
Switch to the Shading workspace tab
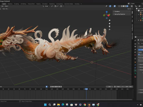pyautogui.click(x=38, y=4)
